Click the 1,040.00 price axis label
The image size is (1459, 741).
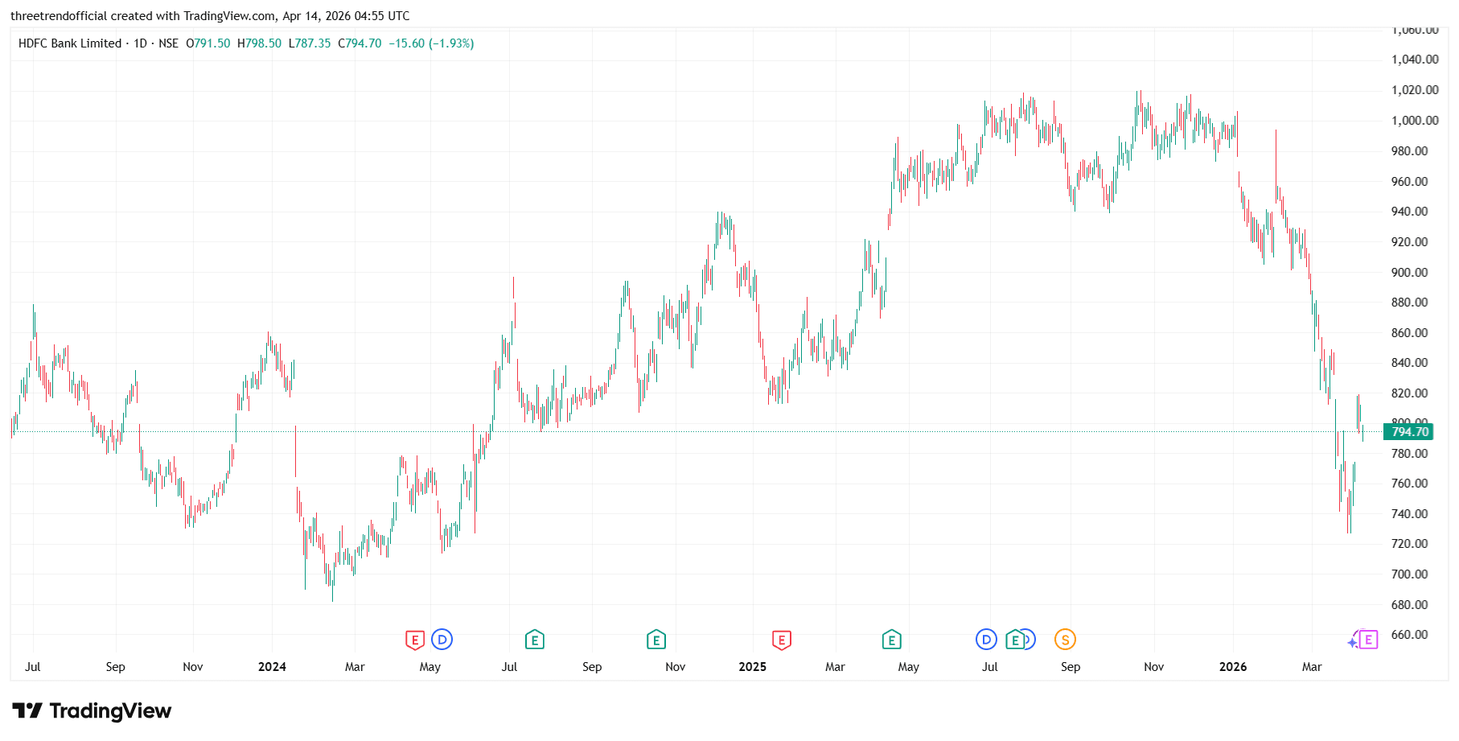(1415, 60)
